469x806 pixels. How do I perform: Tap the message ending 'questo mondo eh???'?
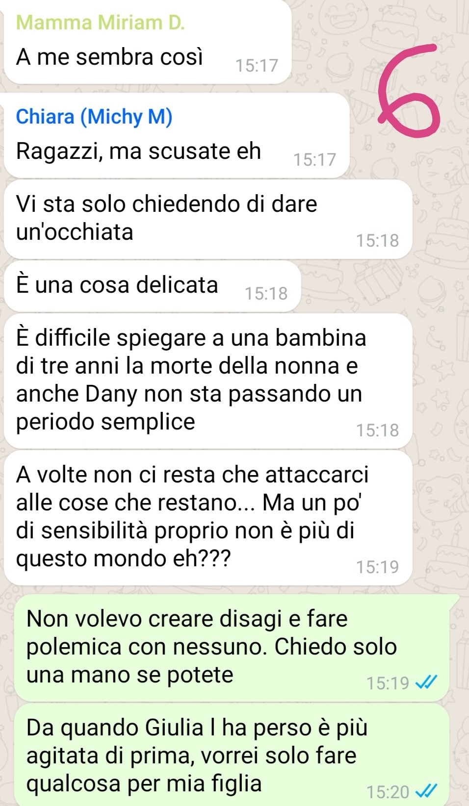click(208, 518)
